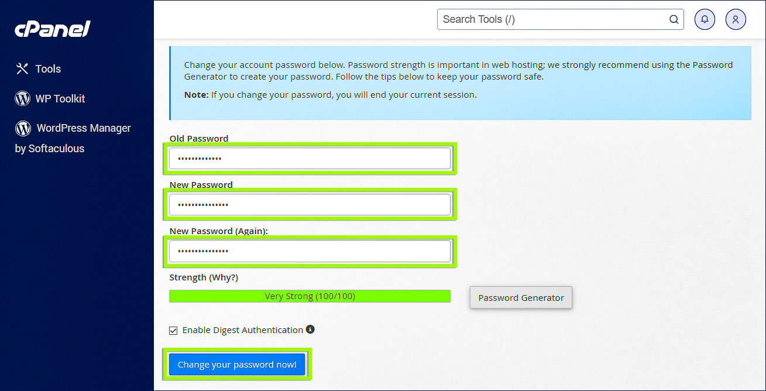Image resolution: width=766 pixels, height=391 pixels.
Task: Click the WP Toolkit WordPress icon
Action: tap(22, 99)
